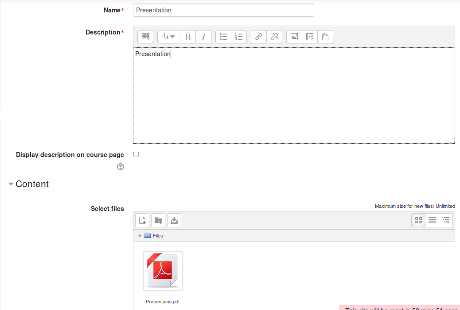Expand the Files folder tree arrow
Viewport: 460px width, 310px height.
140,236
